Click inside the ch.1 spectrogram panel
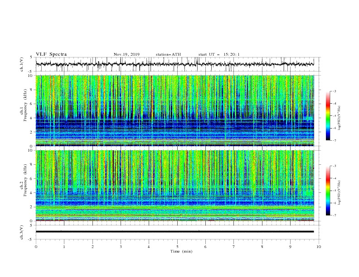Screen dimensions: 359x277 pyautogui.click(x=175, y=110)
